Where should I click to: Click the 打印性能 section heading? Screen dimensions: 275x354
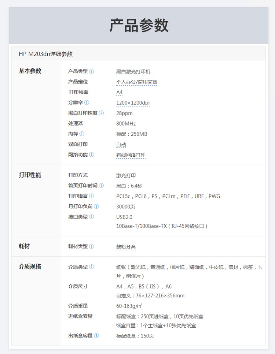pos(30,175)
